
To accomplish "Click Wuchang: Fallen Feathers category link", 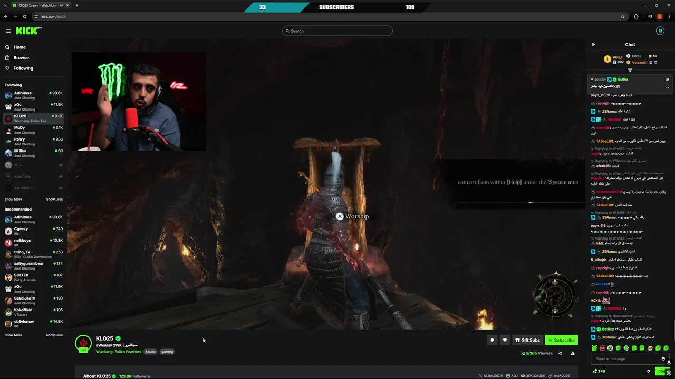I will point(118,352).
